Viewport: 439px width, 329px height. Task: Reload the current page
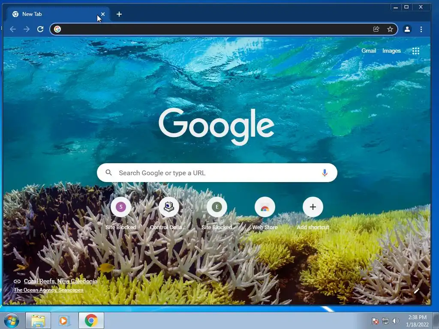coord(40,29)
